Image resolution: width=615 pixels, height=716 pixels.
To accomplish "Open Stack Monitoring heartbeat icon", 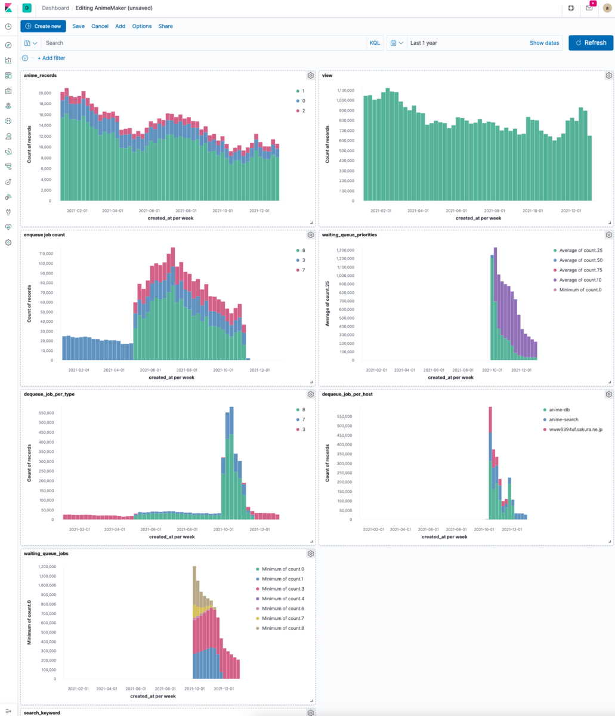I will (8, 227).
